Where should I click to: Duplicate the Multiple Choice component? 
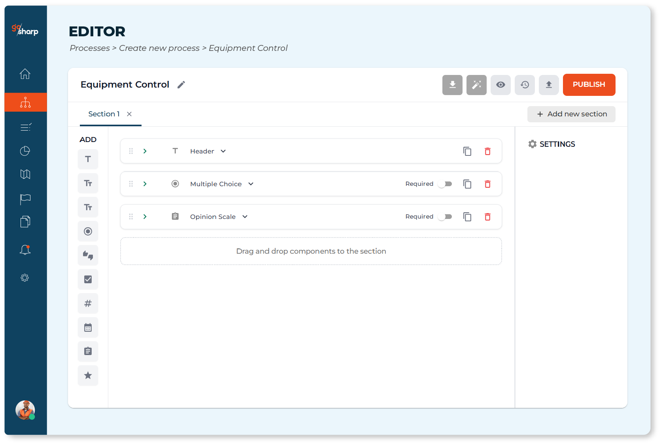pyautogui.click(x=467, y=184)
